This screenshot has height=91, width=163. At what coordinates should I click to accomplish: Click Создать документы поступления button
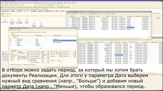tap(69, 67)
